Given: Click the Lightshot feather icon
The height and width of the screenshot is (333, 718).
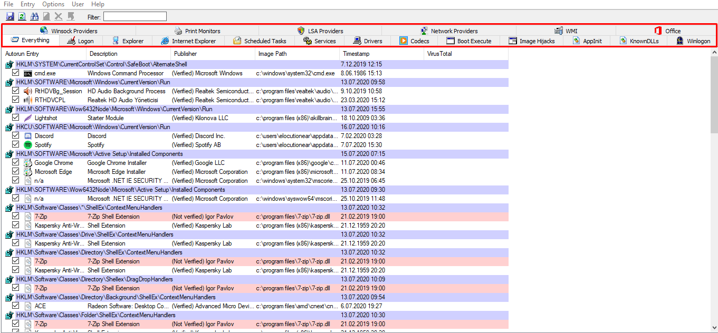Looking at the screenshot, I should [28, 118].
